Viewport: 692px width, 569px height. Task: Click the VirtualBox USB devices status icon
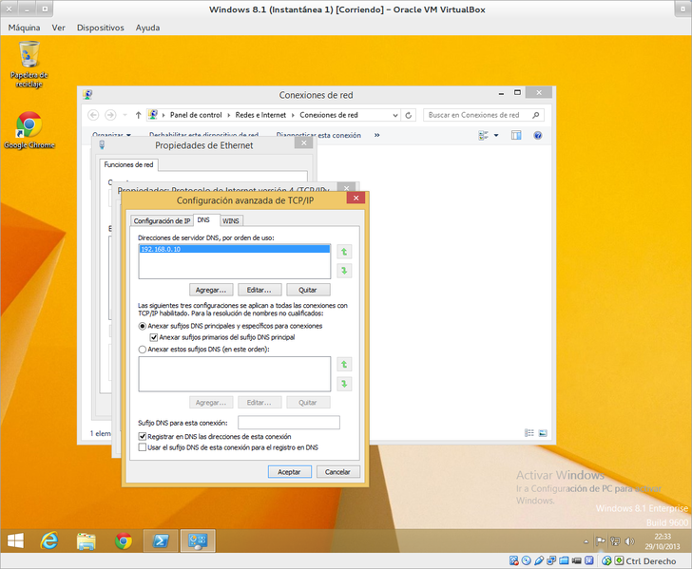(539, 560)
